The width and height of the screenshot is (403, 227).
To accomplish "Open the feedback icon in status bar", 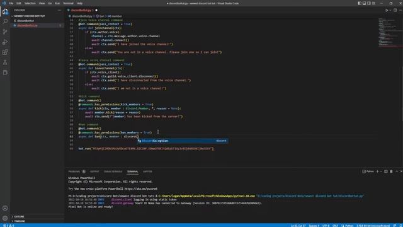I will click(x=395, y=226).
